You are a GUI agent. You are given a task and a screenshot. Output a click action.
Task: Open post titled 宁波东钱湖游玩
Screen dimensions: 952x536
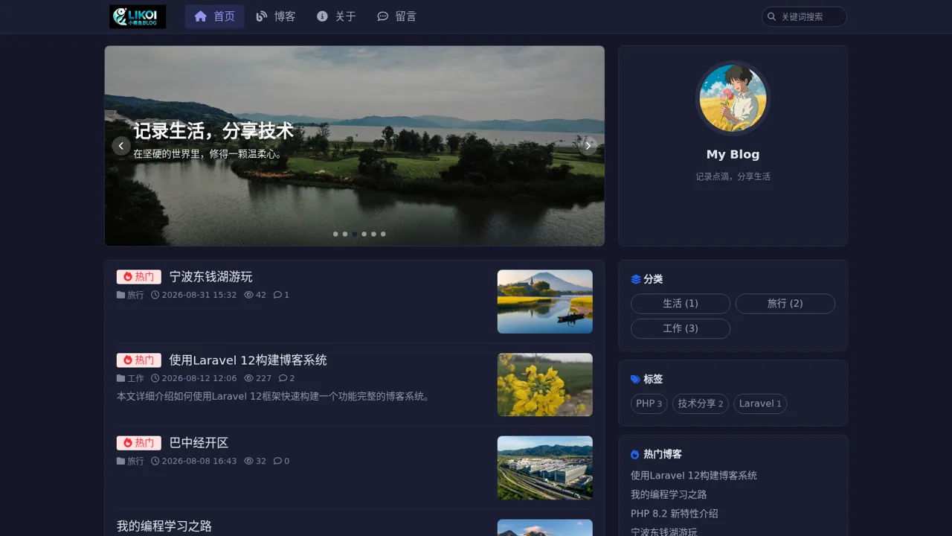210,277
